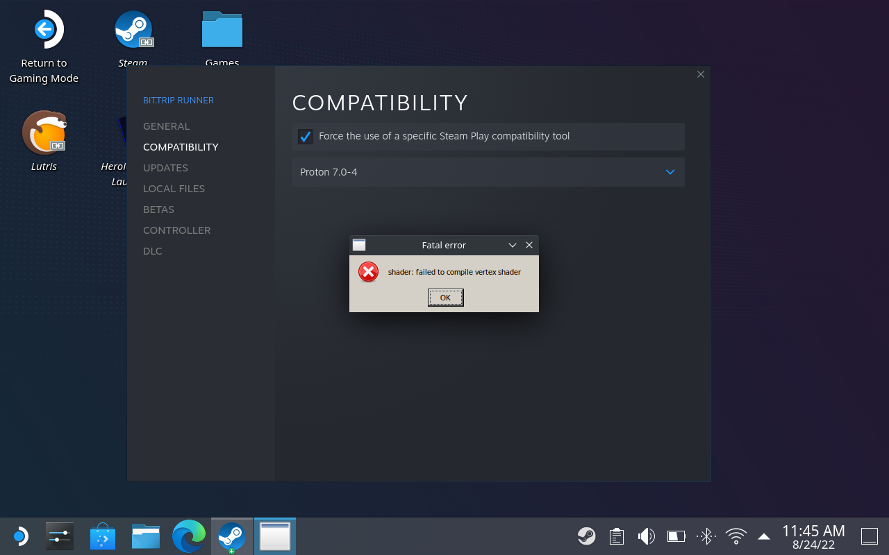Close the Fatal error dialog window
This screenshot has width=889, height=555.
click(529, 245)
